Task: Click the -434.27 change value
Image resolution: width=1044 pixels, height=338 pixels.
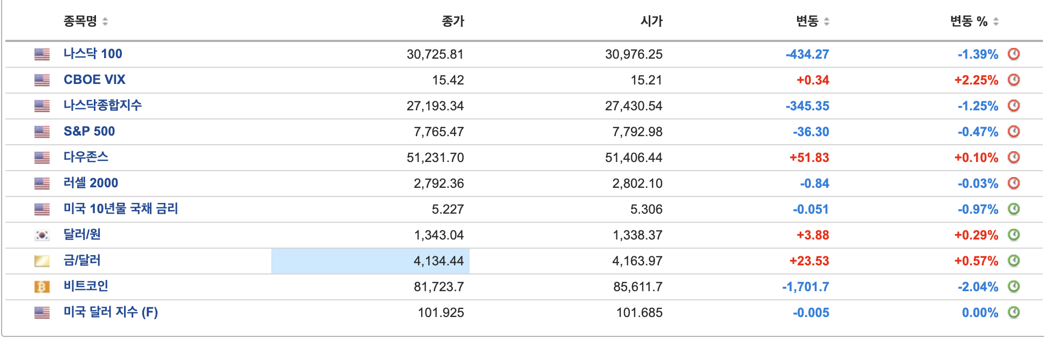Action: coord(807,54)
